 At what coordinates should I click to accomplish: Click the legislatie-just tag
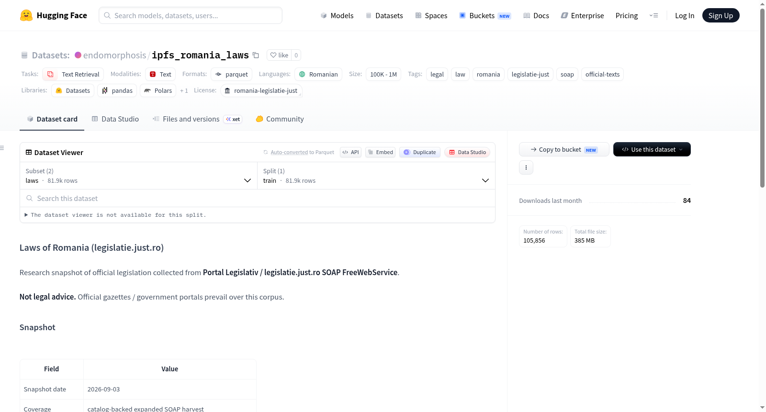tap(530, 74)
